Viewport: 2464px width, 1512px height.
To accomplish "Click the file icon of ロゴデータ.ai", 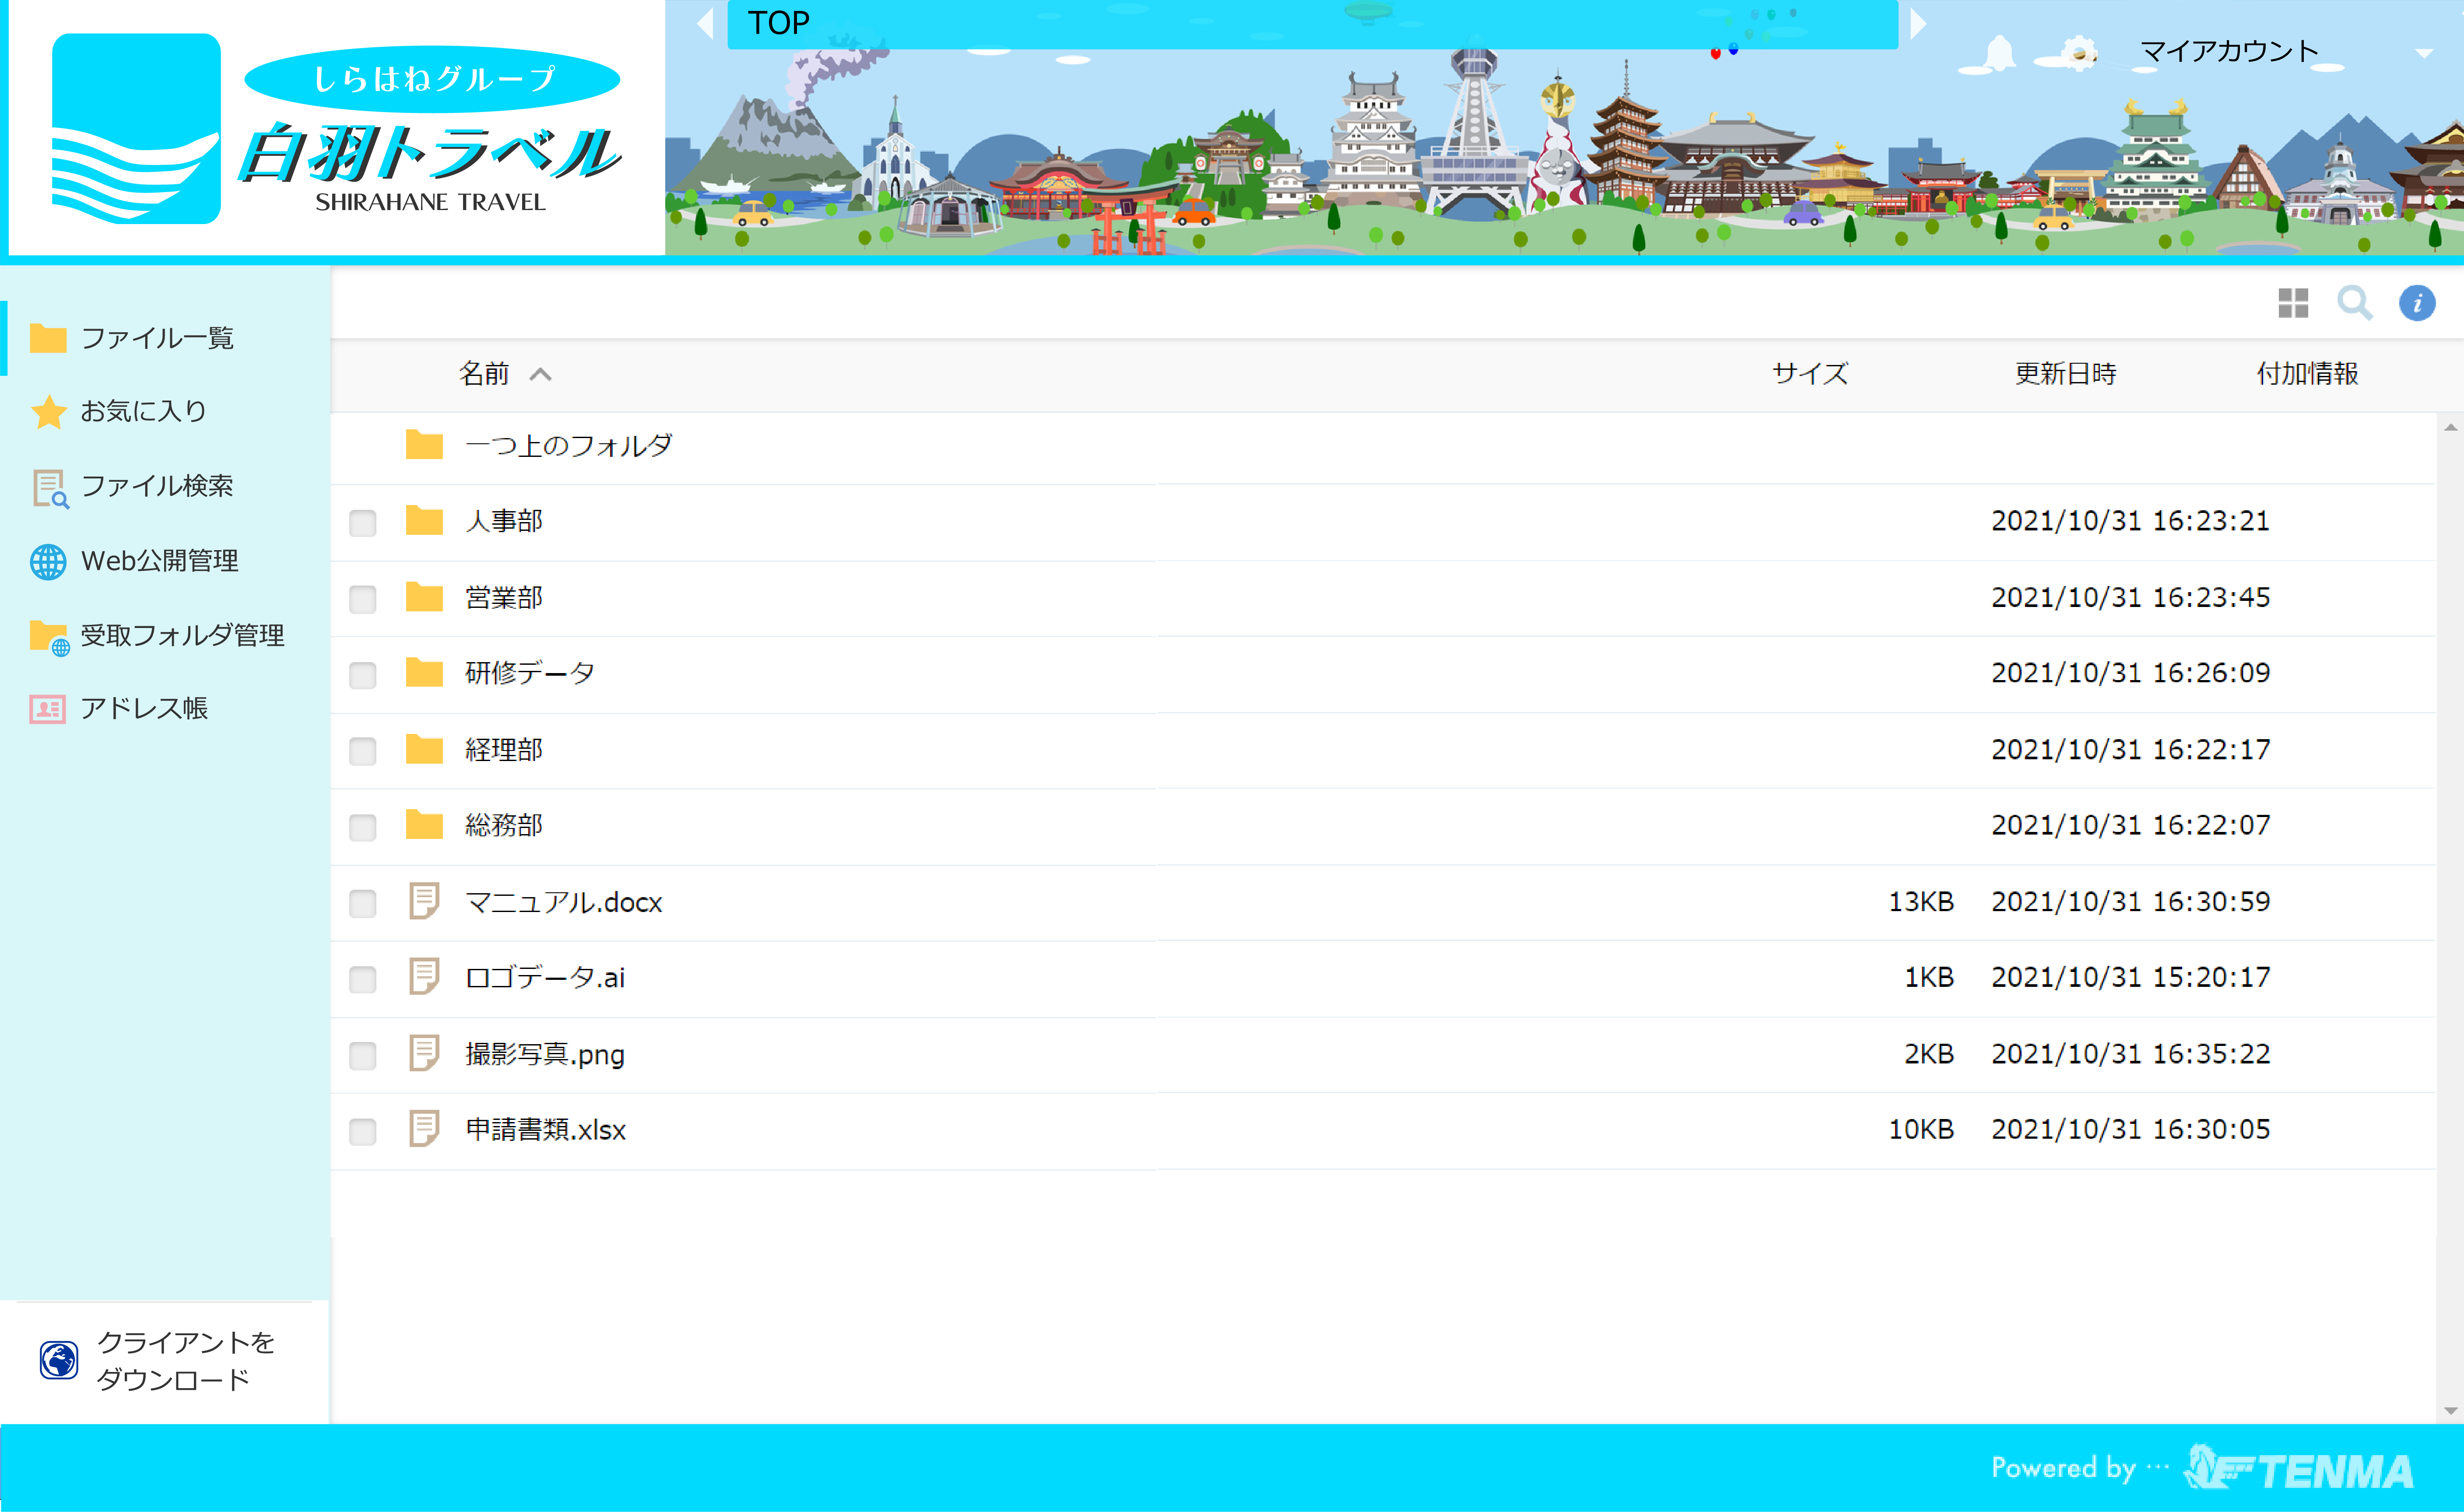I will (x=424, y=977).
